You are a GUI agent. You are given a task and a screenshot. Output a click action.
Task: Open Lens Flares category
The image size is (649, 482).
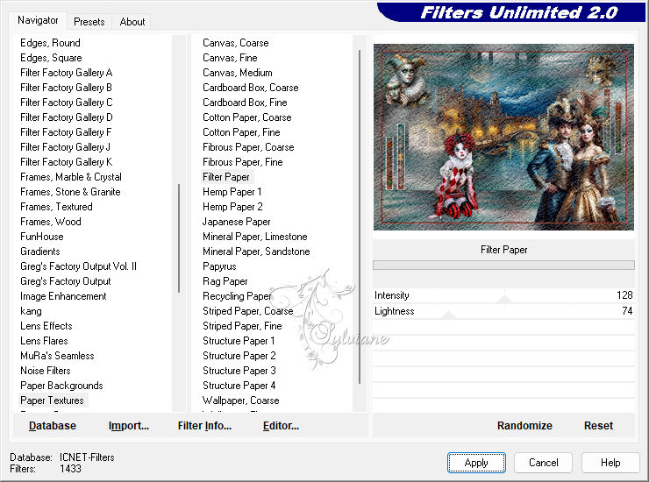[x=44, y=341]
